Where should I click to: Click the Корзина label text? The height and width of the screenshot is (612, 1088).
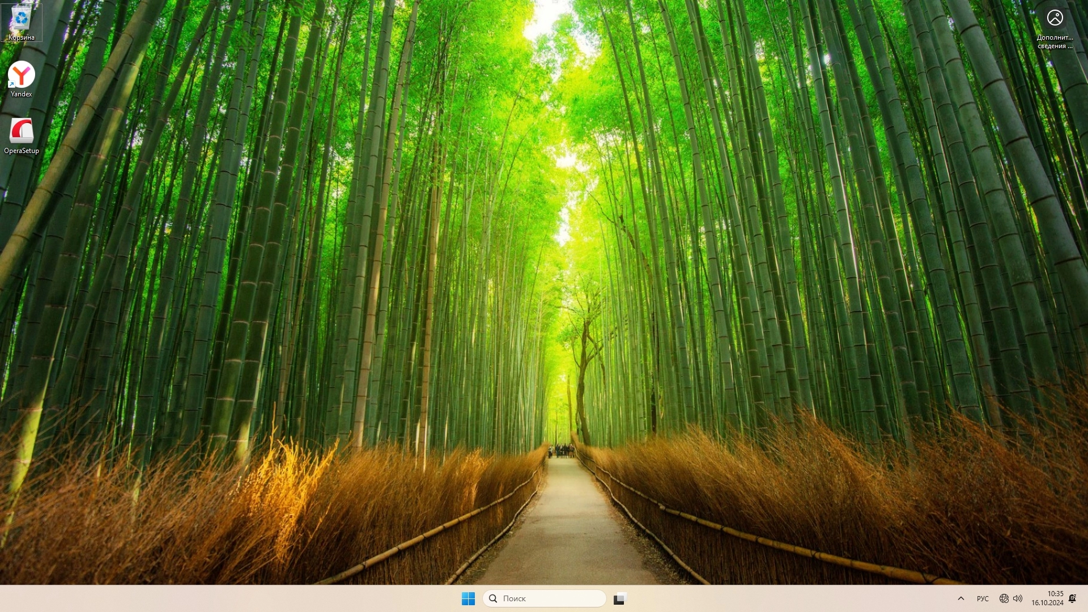click(x=22, y=37)
